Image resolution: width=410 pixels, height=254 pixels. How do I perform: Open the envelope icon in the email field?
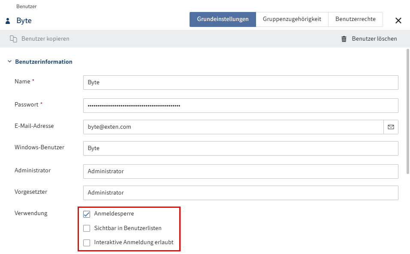click(x=391, y=127)
